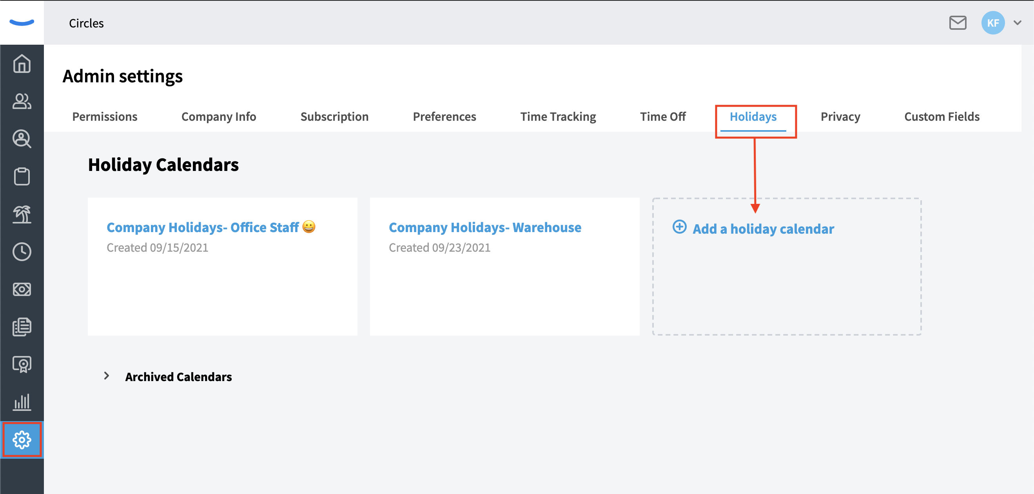Switch to the Time Off tab
The image size is (1034, 494).
(x=663, y=116)
